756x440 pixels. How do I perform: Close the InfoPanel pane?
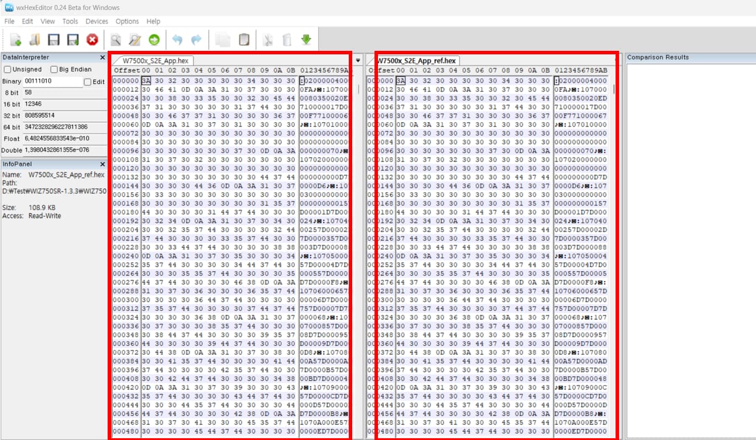102,164
